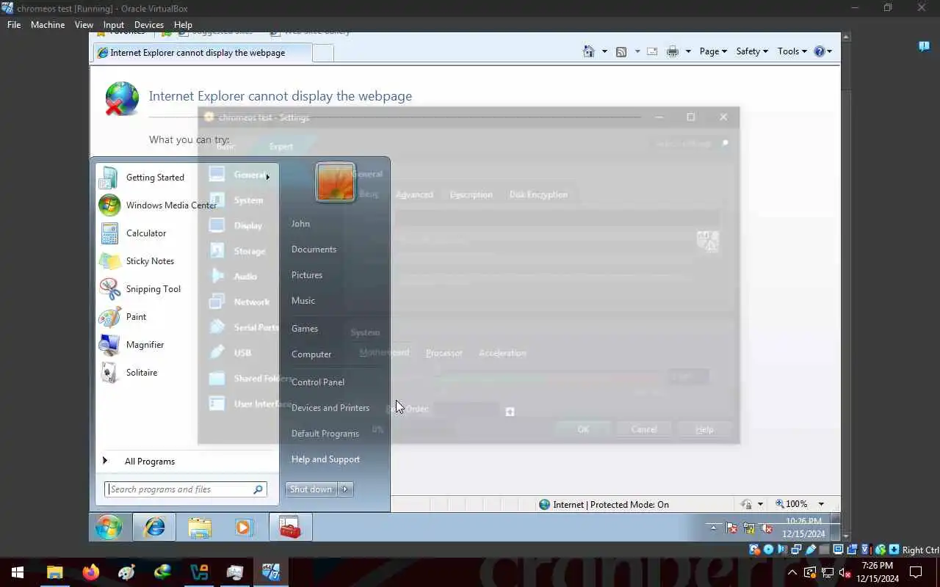Launch Windows Media Player from guest taskbar
Screen dimensions: 940x587
point(244,527)
